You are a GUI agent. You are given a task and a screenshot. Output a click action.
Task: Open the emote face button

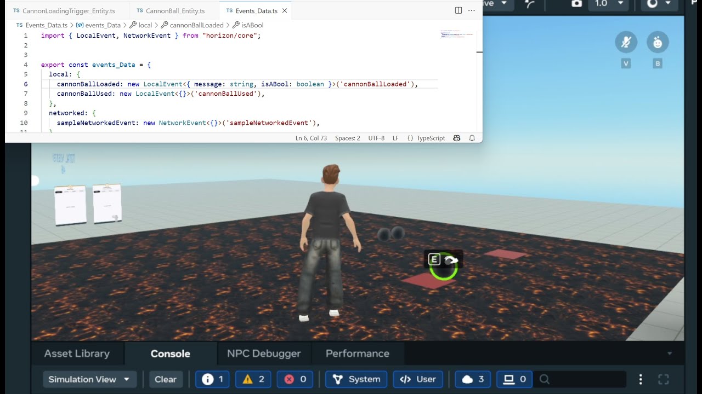point(658,43)
